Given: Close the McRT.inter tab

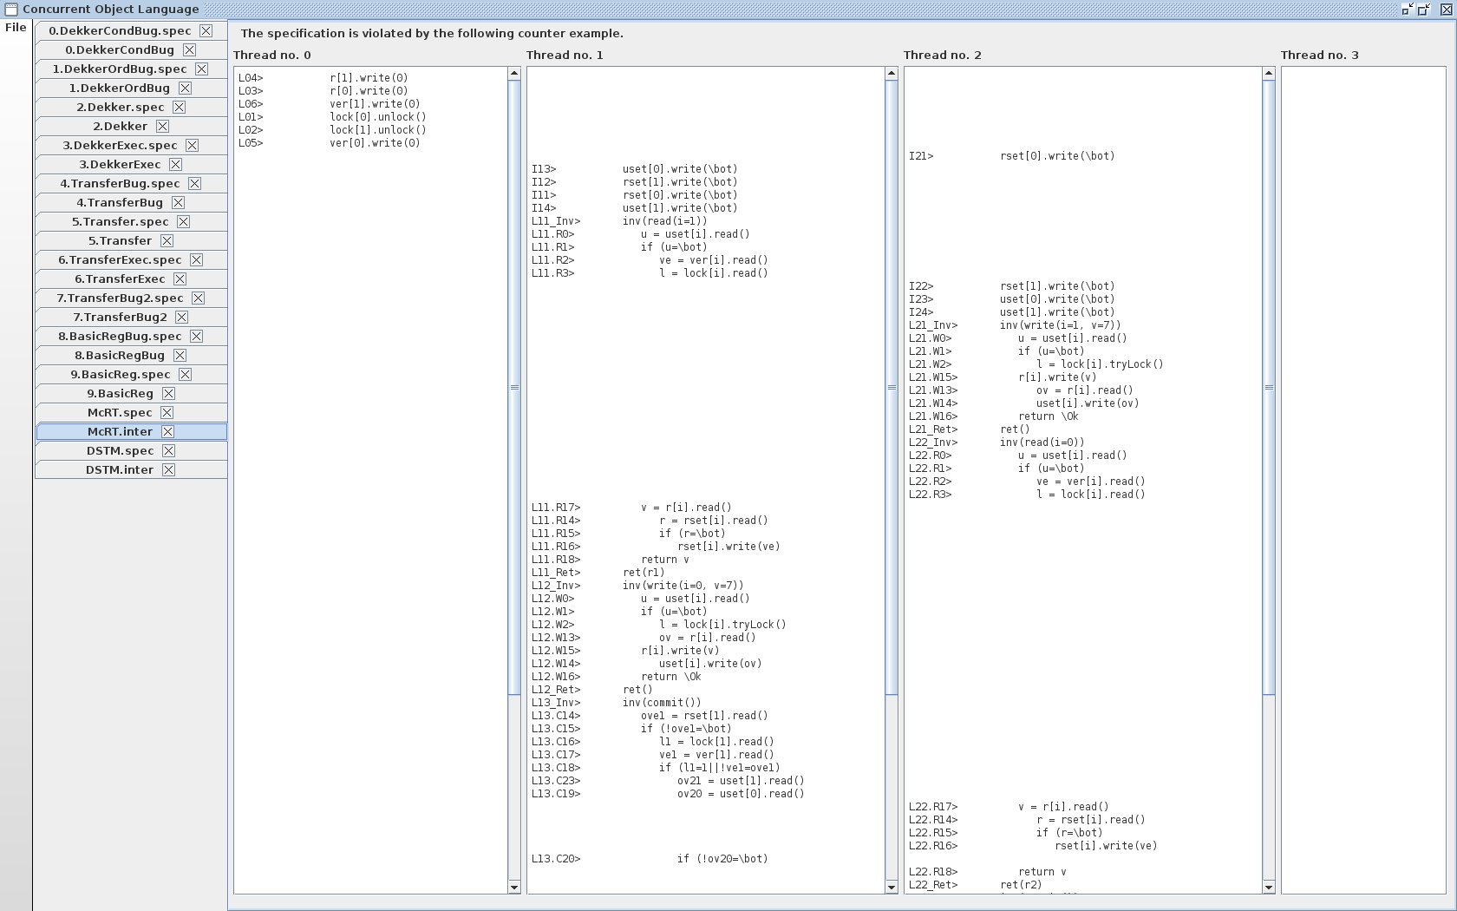Looking at the screenshot, I should click(x=167, y=431).
